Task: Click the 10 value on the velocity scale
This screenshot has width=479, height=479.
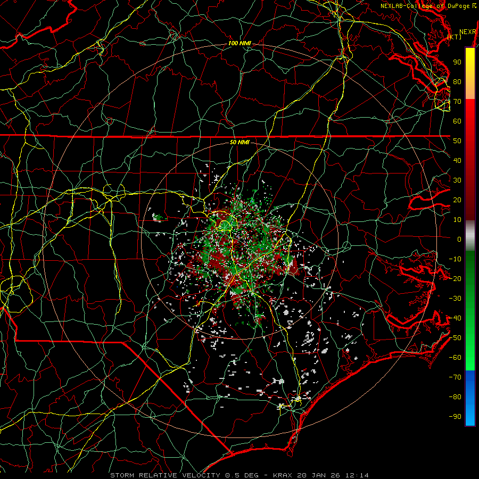Action: [x=457, y=220]
